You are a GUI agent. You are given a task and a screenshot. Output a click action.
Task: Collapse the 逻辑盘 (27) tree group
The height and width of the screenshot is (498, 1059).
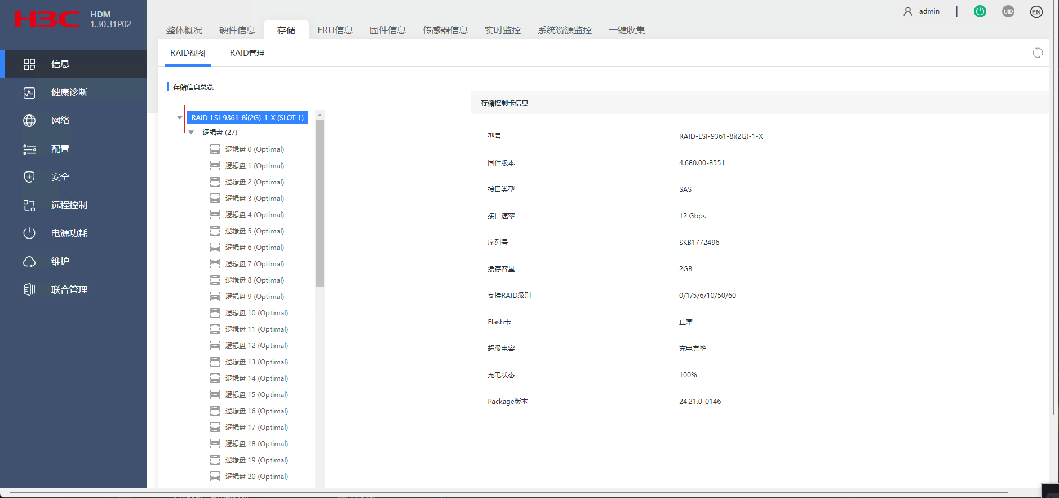[192, 133]
